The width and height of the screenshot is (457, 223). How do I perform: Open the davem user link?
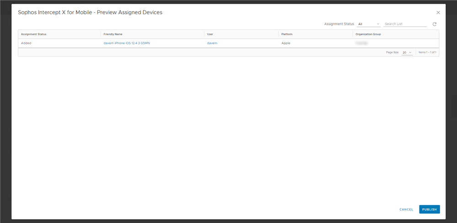(212, 43)
